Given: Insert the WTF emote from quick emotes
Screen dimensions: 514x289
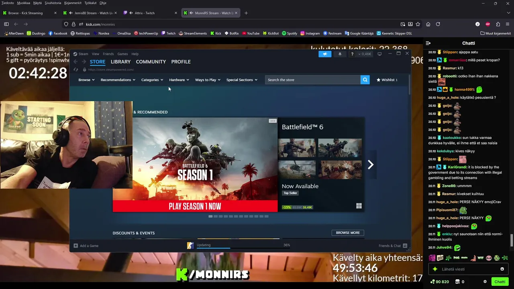Looking at the screenshot, I should tap(481, 258).
